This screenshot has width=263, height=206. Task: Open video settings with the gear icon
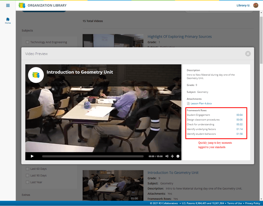(178, 156)
